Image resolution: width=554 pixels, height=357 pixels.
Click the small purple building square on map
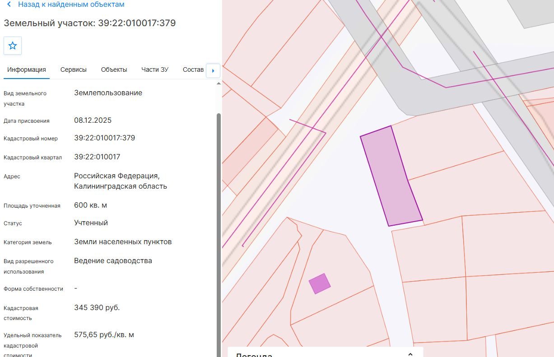[x=320, y=283]
